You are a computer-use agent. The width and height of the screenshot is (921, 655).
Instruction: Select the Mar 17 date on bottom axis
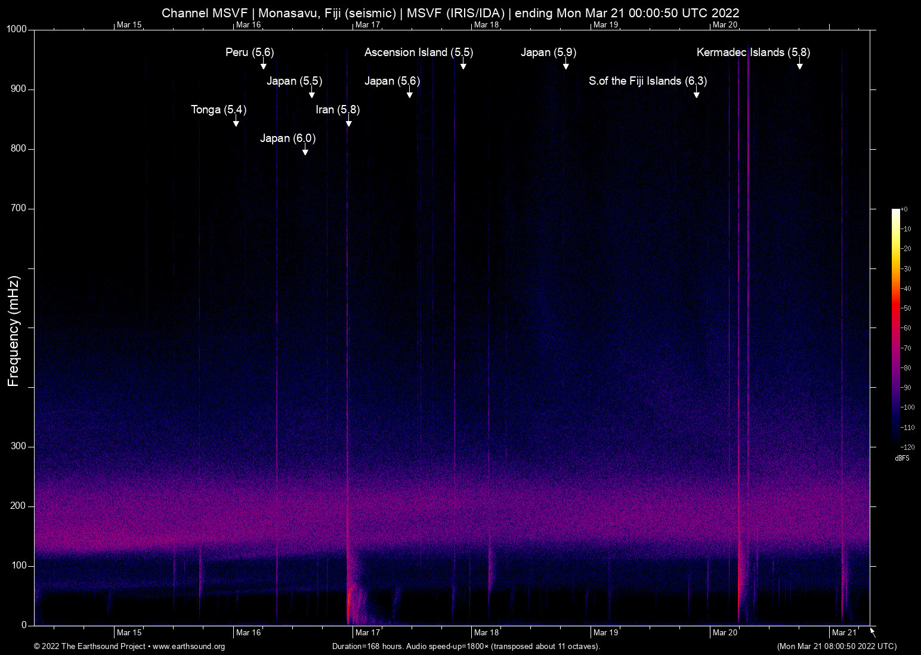[367, 633]
